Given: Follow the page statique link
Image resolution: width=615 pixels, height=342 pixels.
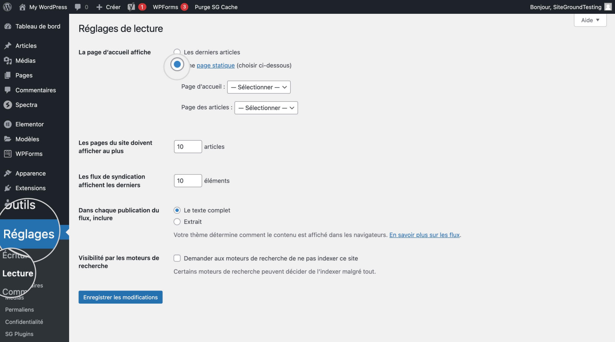Looking at the screenshot, I should tap(216, 66).
